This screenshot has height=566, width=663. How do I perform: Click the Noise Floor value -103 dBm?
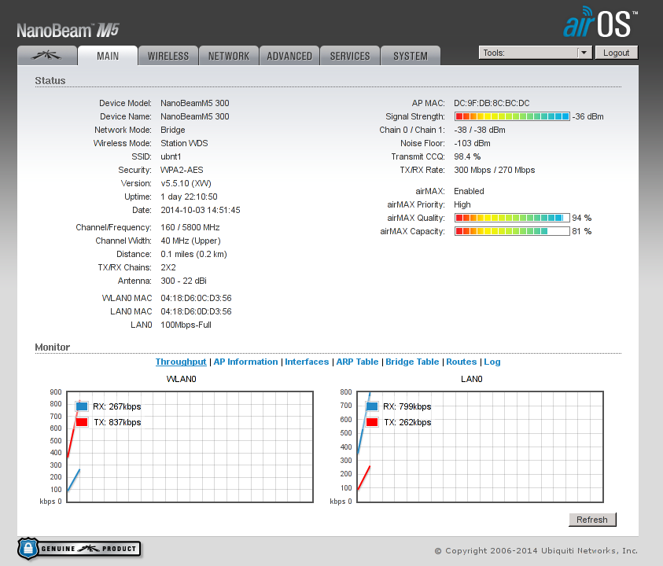point(473,143)
